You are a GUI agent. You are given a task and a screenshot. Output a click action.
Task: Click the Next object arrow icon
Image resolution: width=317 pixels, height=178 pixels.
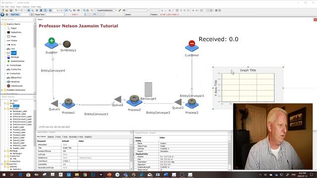tap(78, 10)
